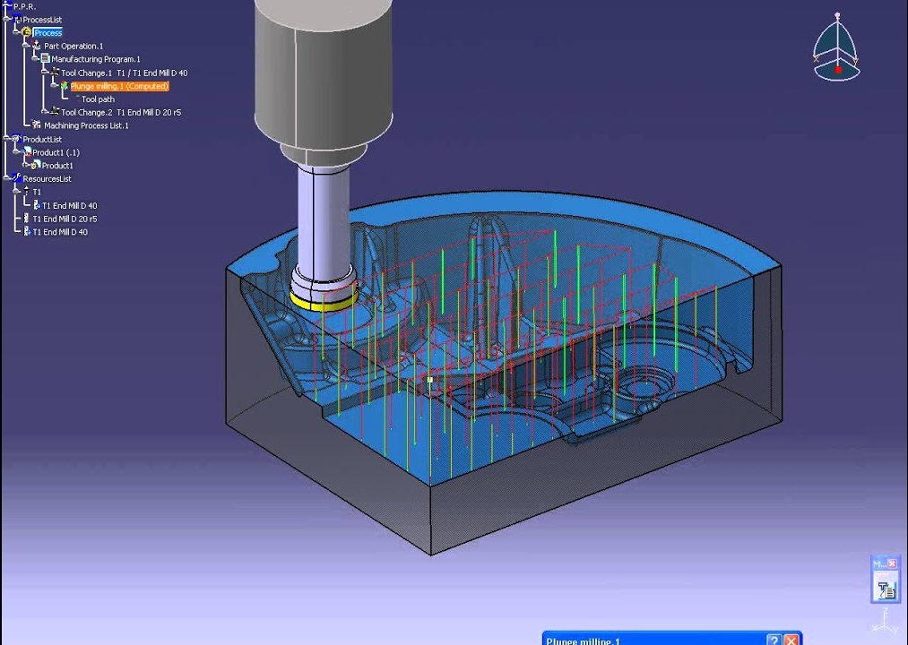Select Plunge milling.1 (Computed) in tree

[x=118, y=86]
